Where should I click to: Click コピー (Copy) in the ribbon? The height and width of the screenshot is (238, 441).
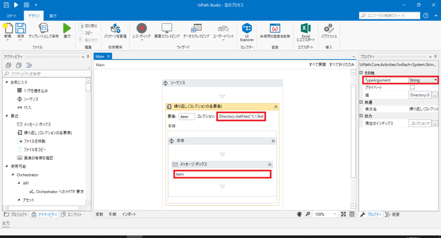coord(86,33)
